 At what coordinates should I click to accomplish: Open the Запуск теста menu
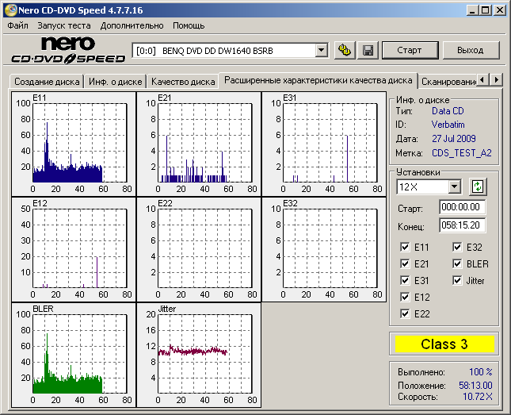[64, 25]
